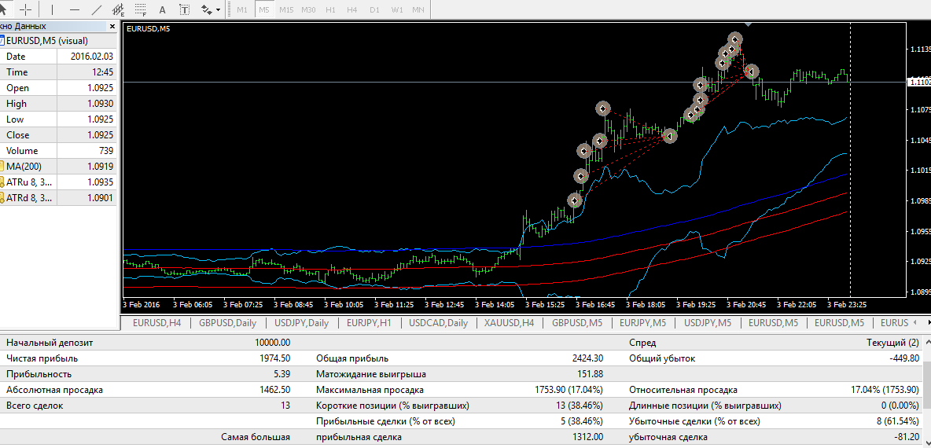The image size is (931, 448).
Task: Open the EURJPY,M5 chart tab
Action: click(644, 323)
